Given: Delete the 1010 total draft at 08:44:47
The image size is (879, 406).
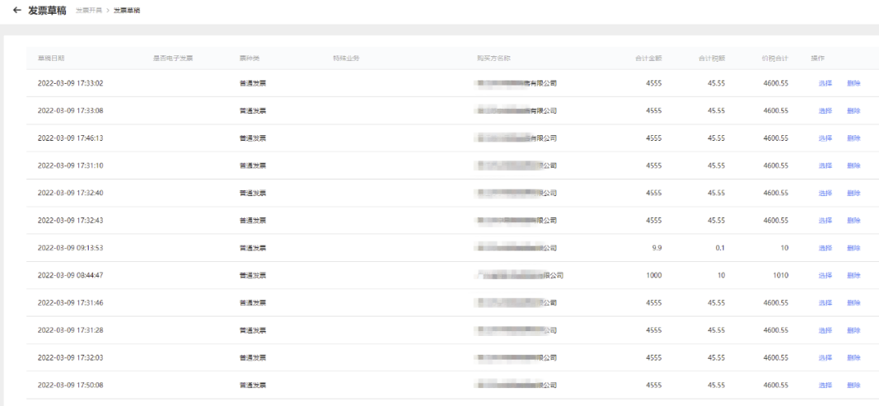Looking at the screenshot, I should click(x=853, y=276).
